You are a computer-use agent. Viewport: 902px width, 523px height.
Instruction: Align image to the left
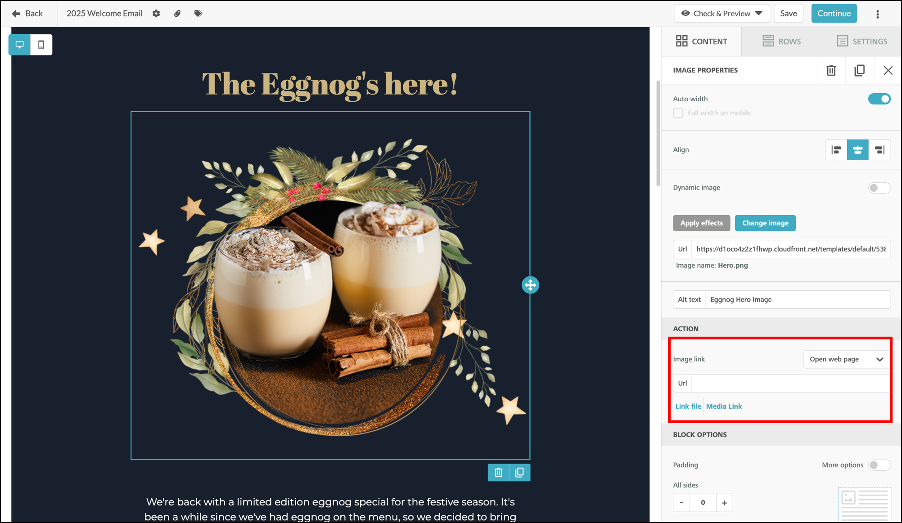tap(836, 150)
